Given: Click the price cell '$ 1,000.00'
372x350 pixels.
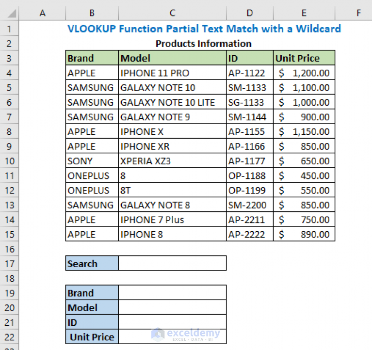Looking at the screenshot, I should (x=304, y=102).
